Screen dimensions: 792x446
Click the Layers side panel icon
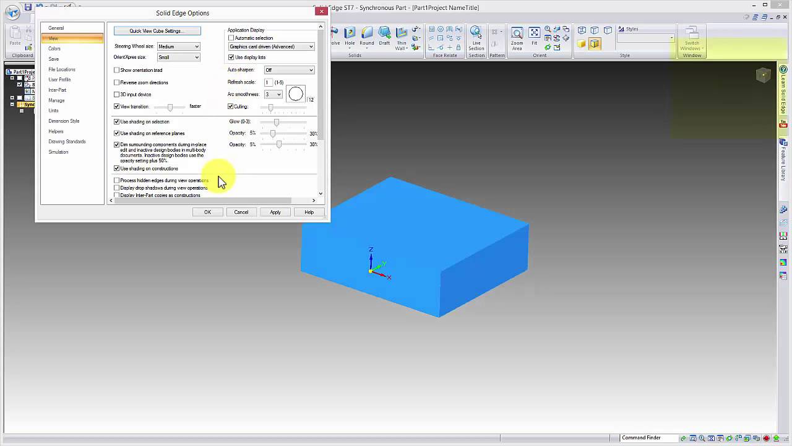click(x=783, y=223)
